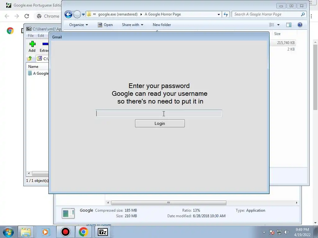Screen dimensions: 318x238
Task: Click the Login button in Gmail window
Action: [x=160, y=123]
